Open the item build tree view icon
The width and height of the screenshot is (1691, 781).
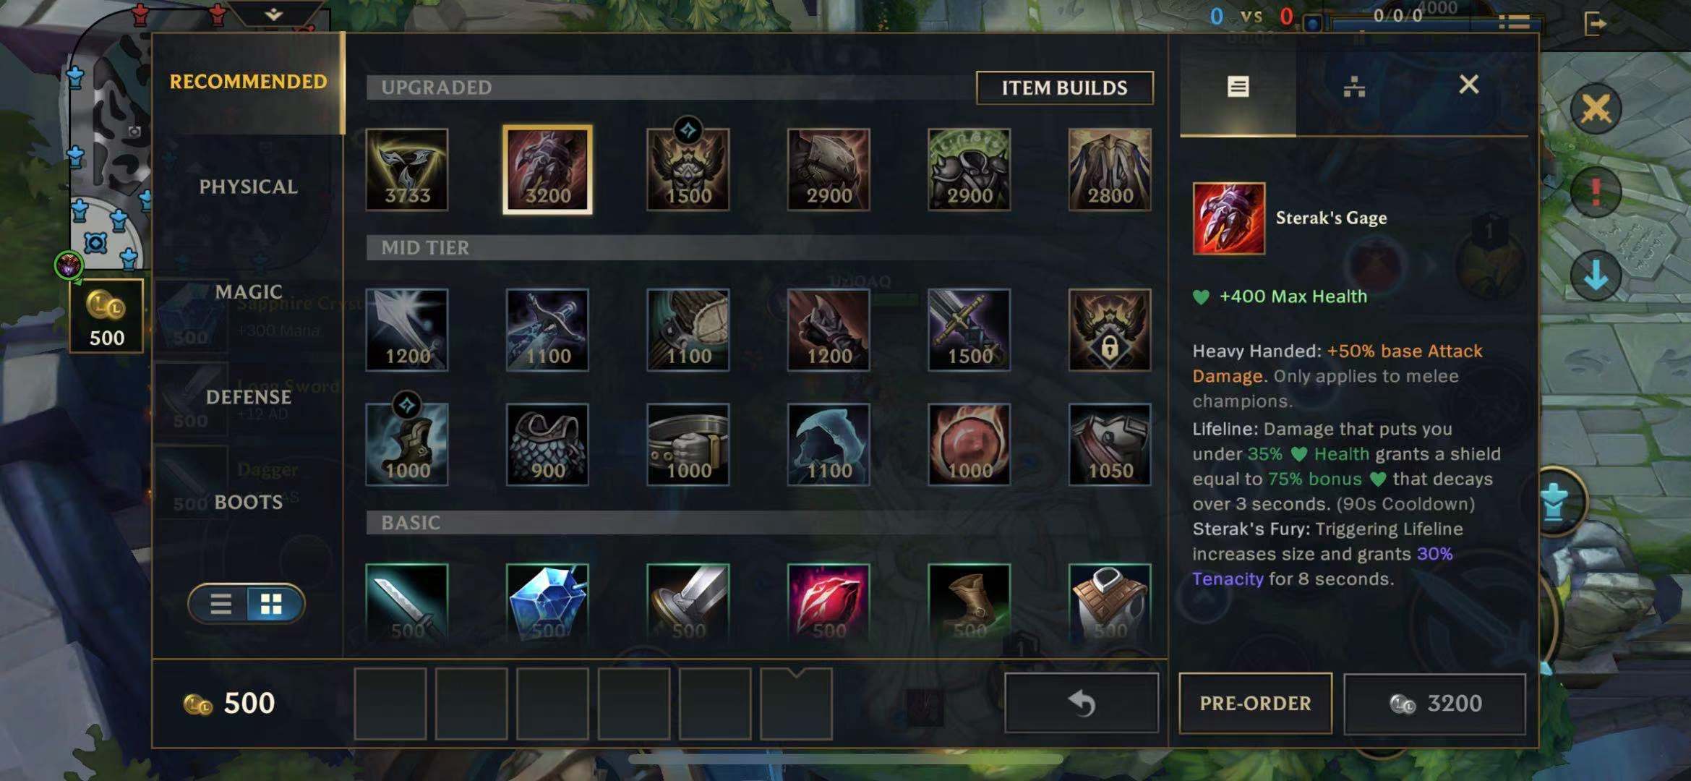1354,87
